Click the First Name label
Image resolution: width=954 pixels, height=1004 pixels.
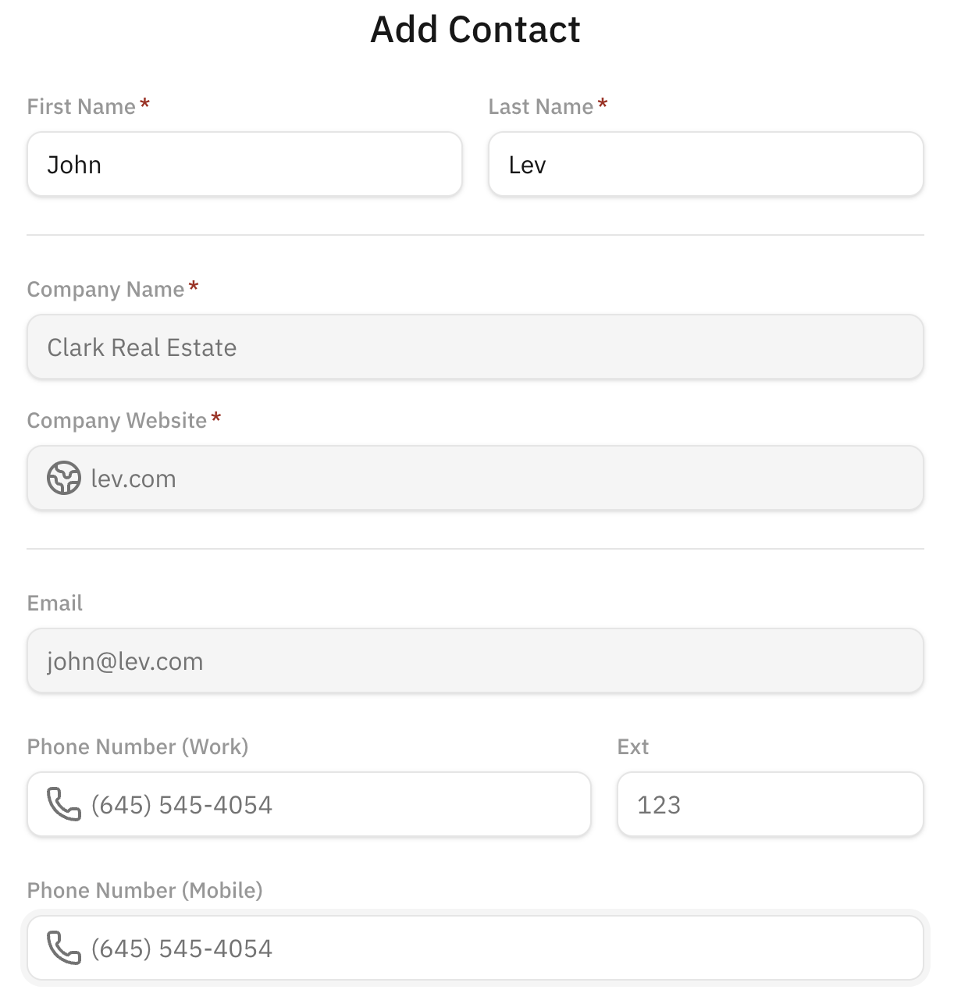[81, 107]
